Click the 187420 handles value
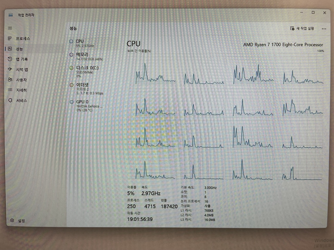334x250 pixels. [x=169, y=206]
